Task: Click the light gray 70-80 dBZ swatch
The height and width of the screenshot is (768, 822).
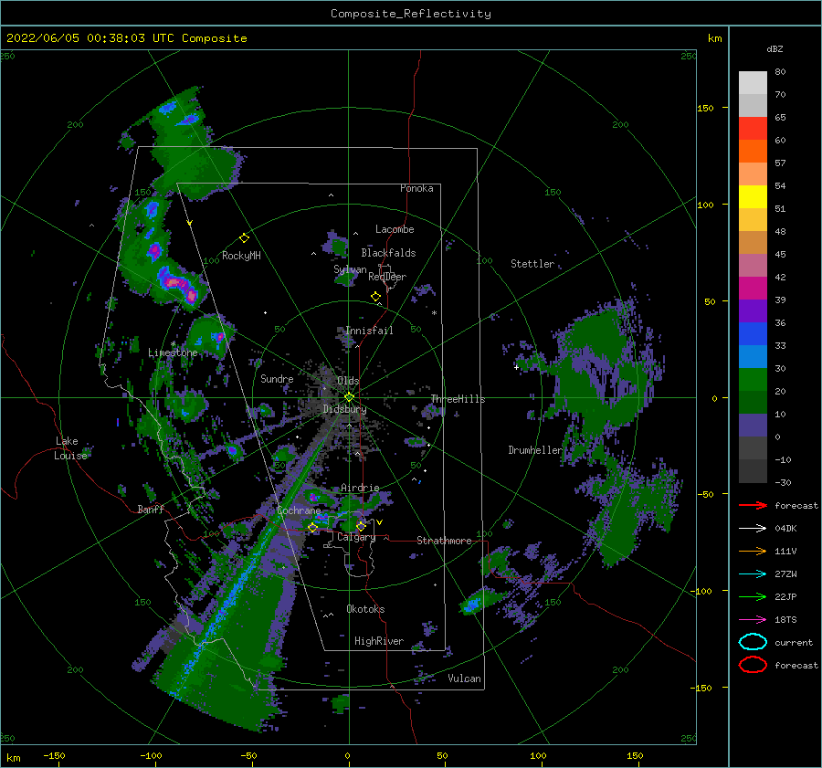Action: tap(753, 83)
